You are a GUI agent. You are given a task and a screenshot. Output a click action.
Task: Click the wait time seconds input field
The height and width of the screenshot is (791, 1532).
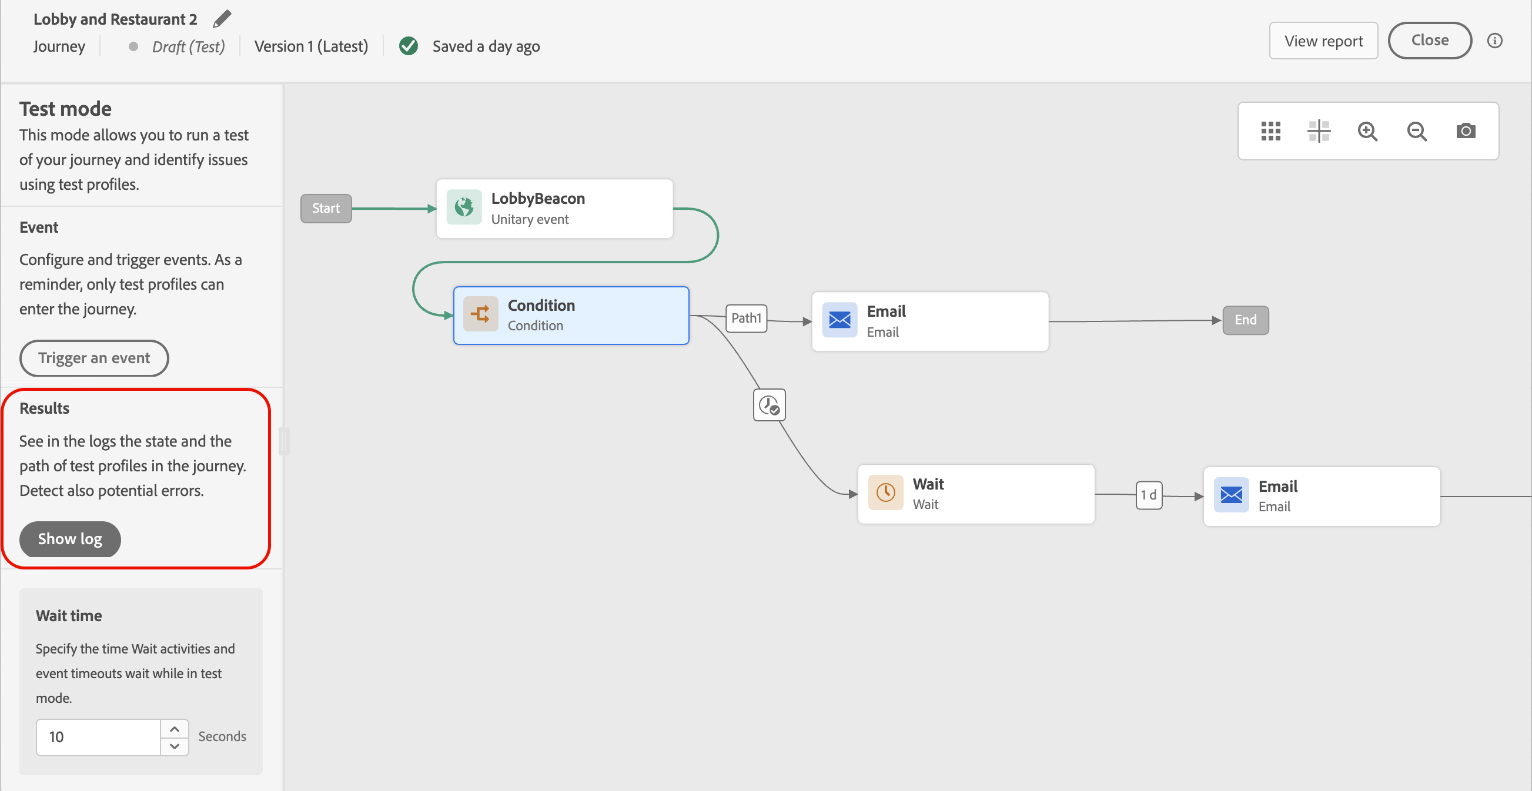click(98, 737)
